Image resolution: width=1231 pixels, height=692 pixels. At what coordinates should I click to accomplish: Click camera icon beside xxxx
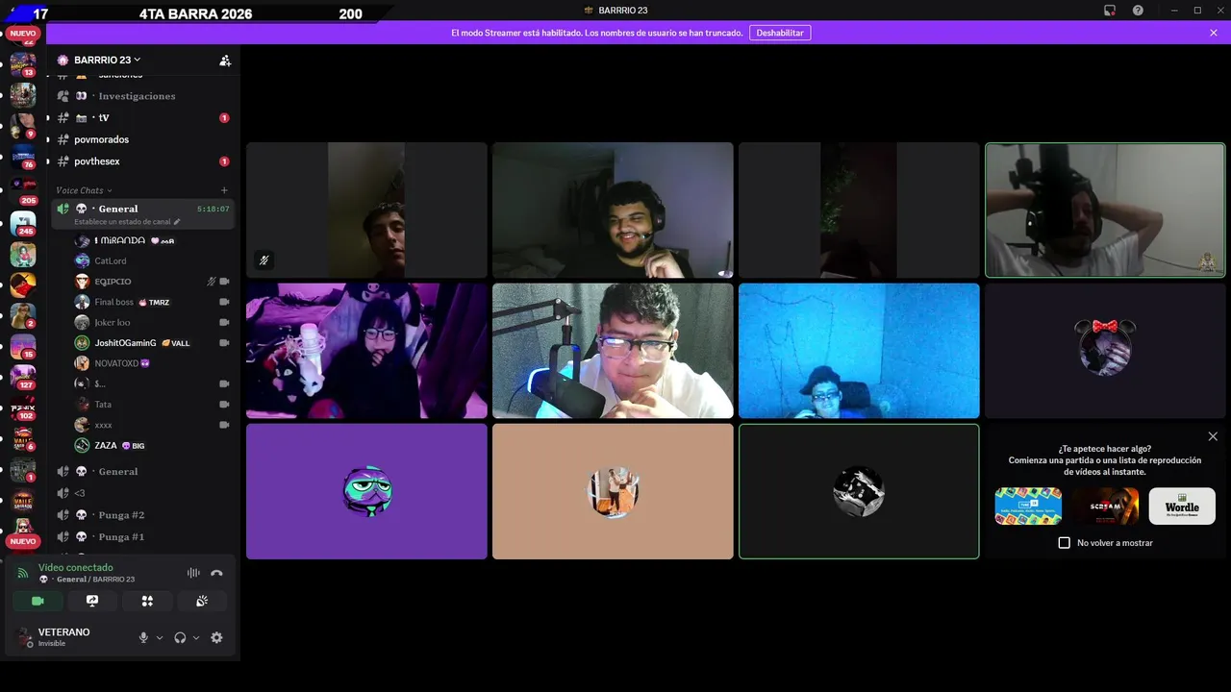click(x=224, y=425)
